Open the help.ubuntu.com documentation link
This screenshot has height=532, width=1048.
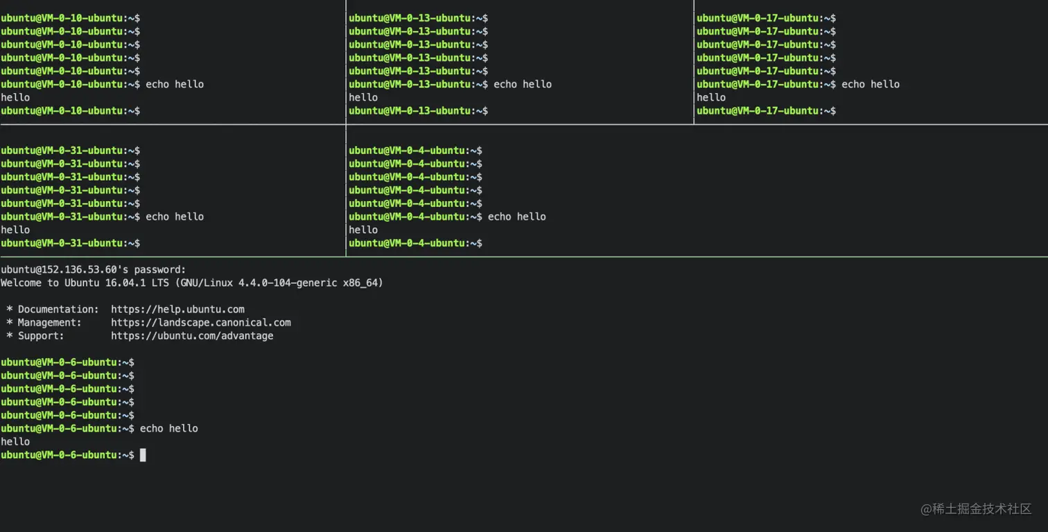177,310
